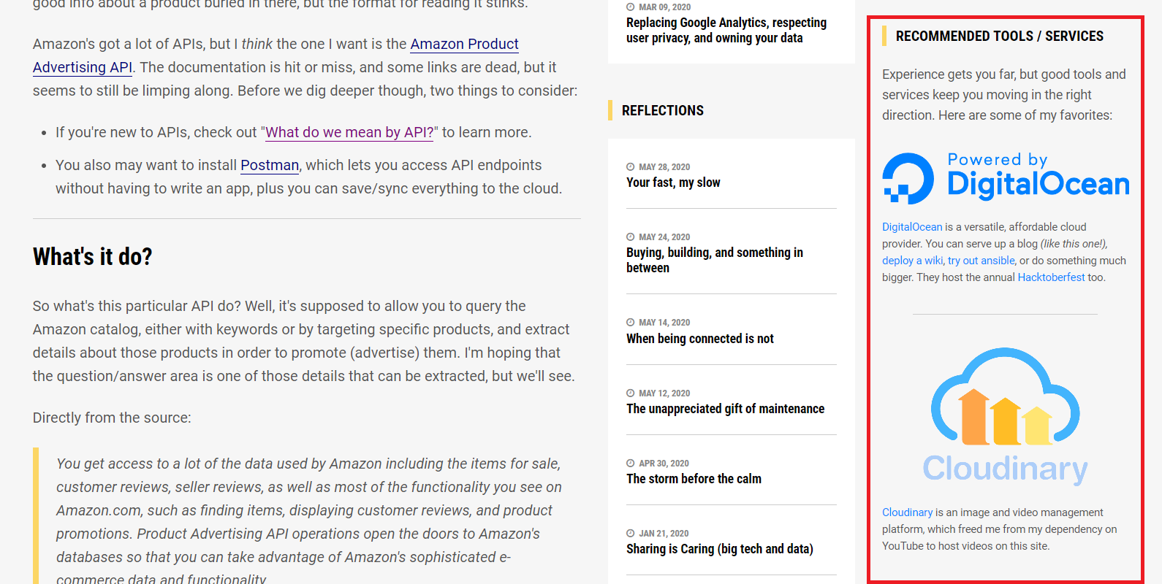The width and height of the screenshot is (1162, 584).
Task: Follow the DigitalOcean text link
Action: click(912, 227)
